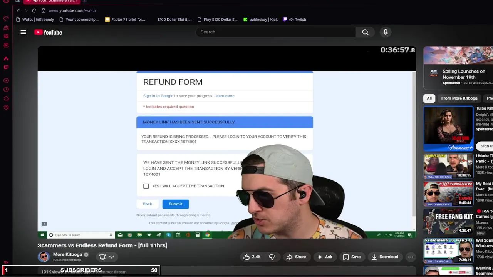Click the YouTube logo
The width and height of the screenshot is (493, 277).
coord(48,32)
